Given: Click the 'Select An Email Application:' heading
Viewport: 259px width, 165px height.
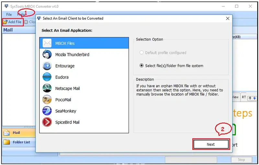Looking at the screenshot, I should tap(67, 30).
